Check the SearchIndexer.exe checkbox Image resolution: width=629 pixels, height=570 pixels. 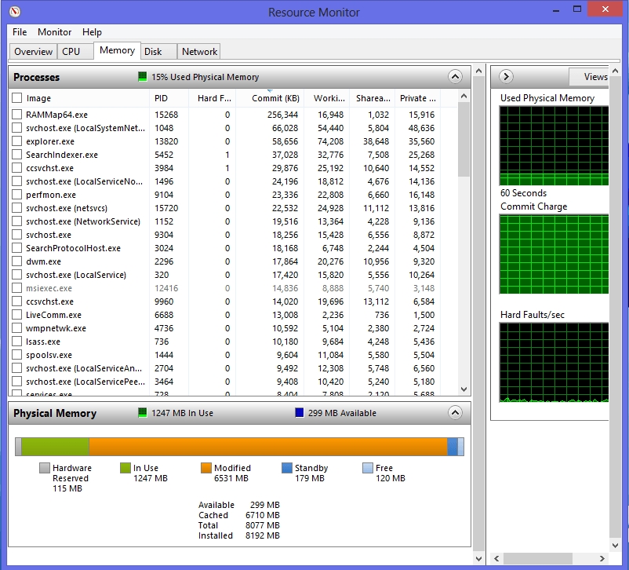pyautogui.click(x=16, y=155)
